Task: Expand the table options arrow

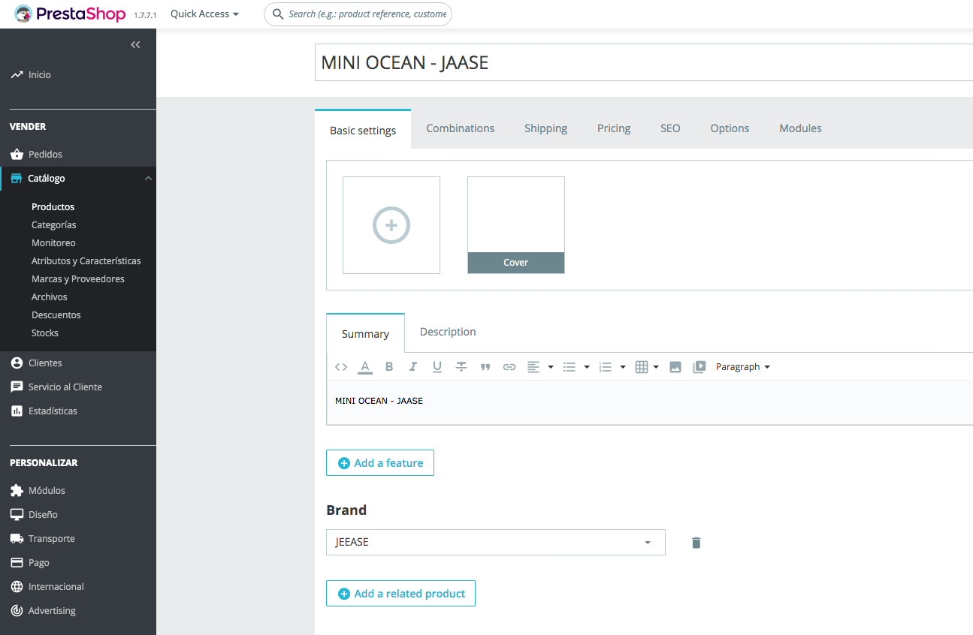Action: pyautogui.click(x=656, y=367)
